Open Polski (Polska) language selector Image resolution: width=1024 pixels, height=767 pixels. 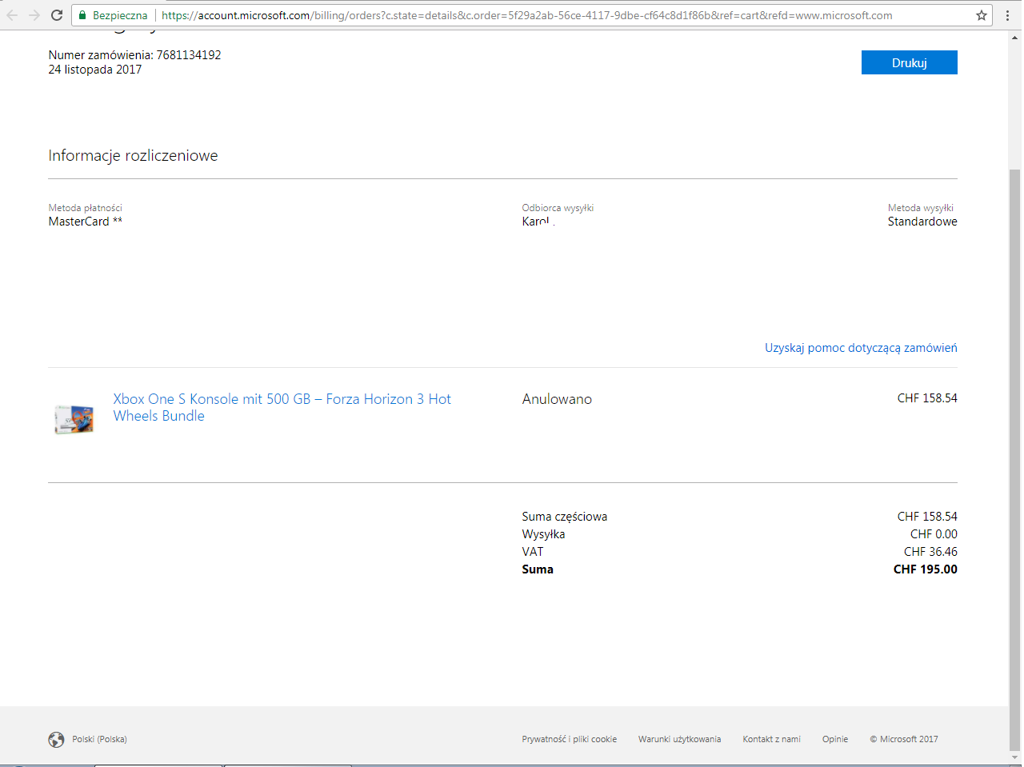99,739
